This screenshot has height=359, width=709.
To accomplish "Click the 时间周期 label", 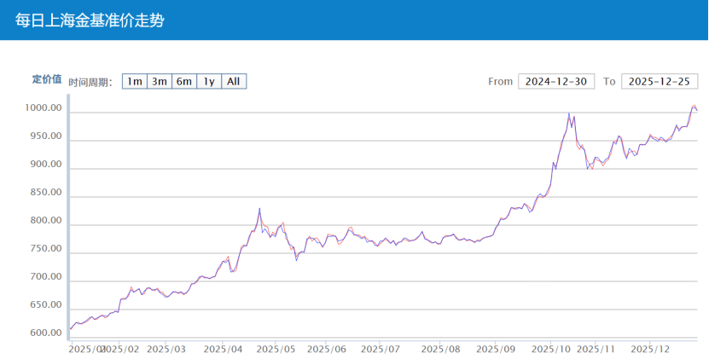I will [90, 82].
